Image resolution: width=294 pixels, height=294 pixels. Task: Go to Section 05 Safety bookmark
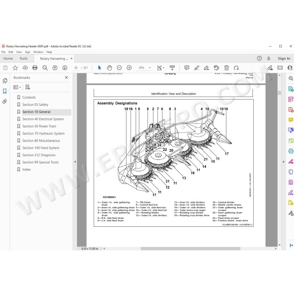pos(35,105)
